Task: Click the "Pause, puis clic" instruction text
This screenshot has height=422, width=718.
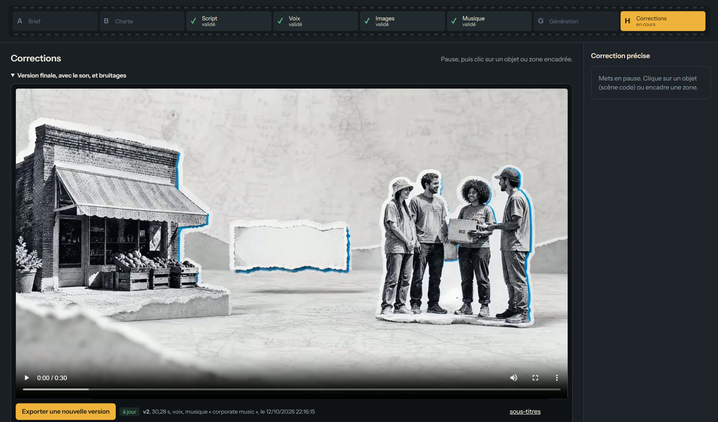Action: pyautogui.click(x=506, y=59)
